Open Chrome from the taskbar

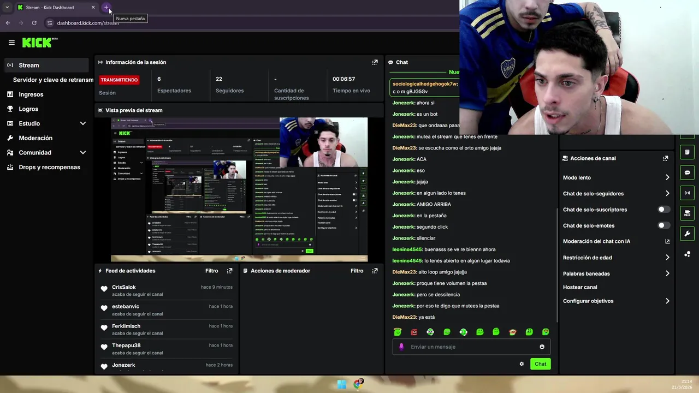[358, 384]
